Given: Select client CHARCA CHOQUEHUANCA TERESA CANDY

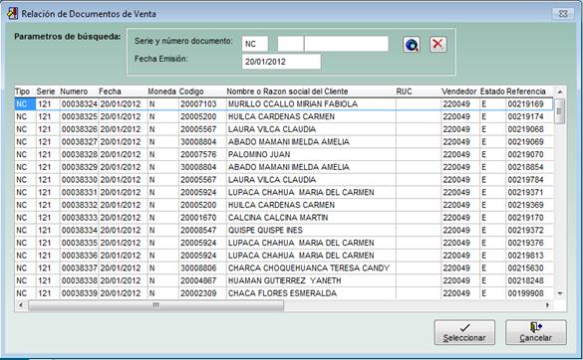Looking at the screenshot, I should pos(309,268).
